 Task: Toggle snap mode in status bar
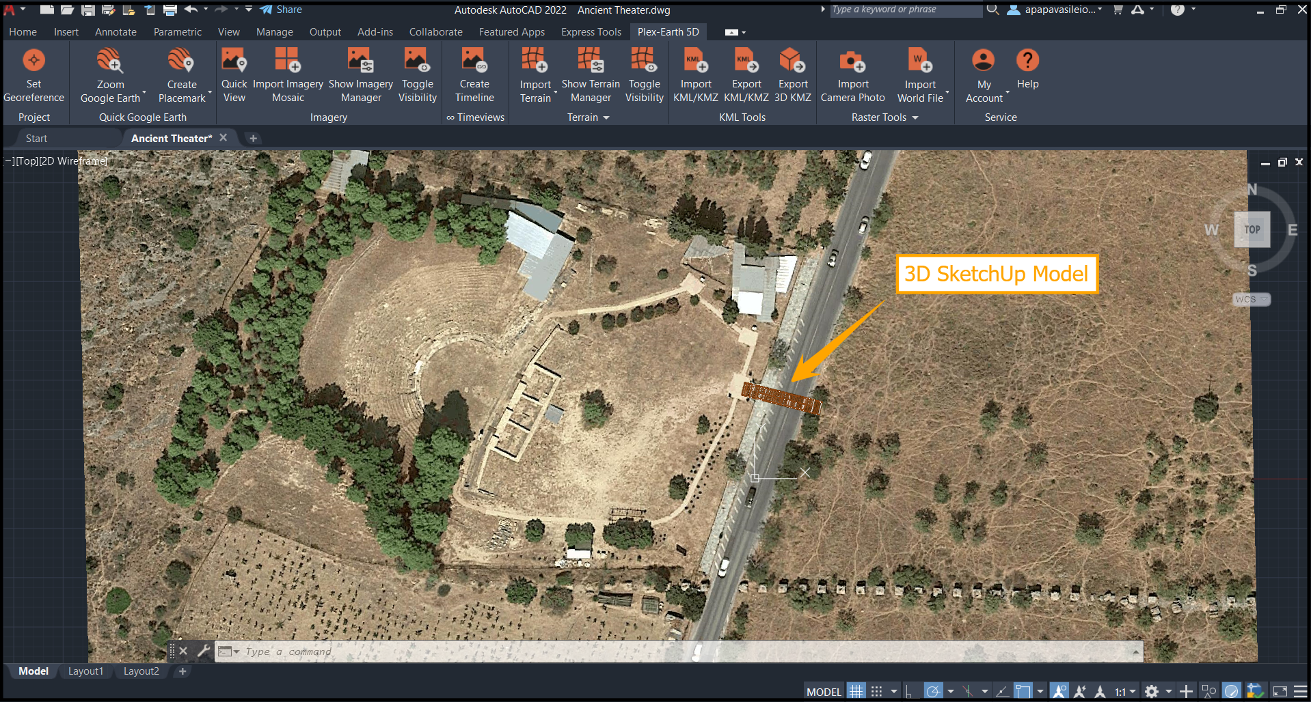point(876,692)
